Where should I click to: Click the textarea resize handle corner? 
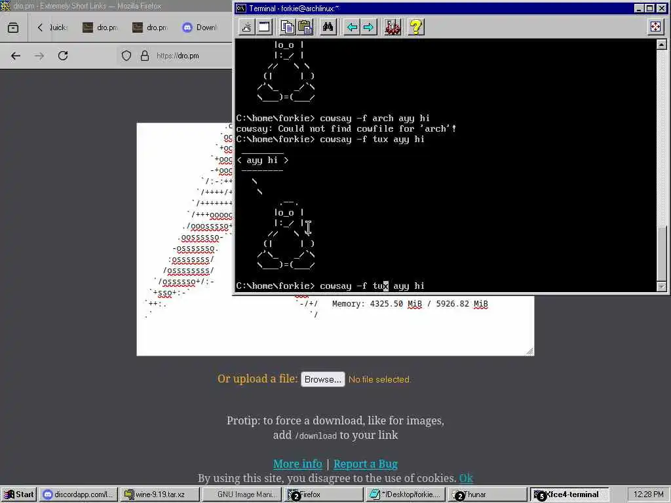[x=529, y=351]
